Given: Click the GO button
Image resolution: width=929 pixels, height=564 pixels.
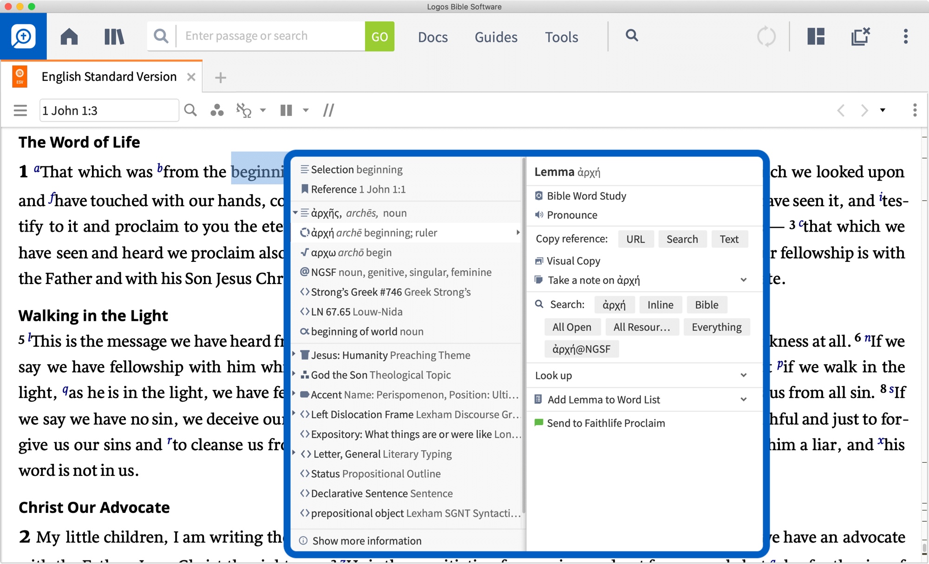Looking at the screenshot, I should click(x=379, y=36).
